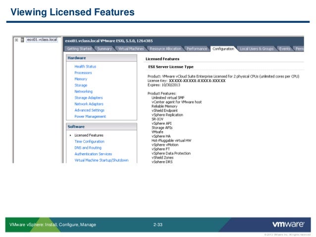Click the Reliable Memory feature entry
316x237 pixels.
[x=164, y=106]
